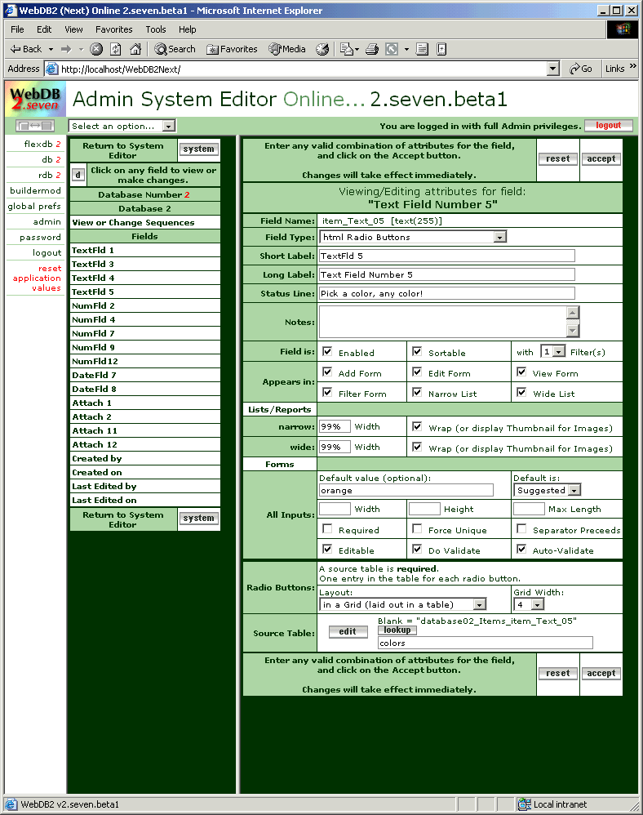
Task: Click the Stop loading icon
Action: (x=96, y=49)
